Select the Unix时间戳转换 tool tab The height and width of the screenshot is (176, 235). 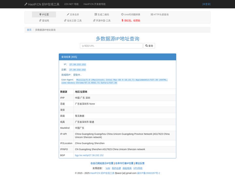pyautogui.click(x=131, y=15)
